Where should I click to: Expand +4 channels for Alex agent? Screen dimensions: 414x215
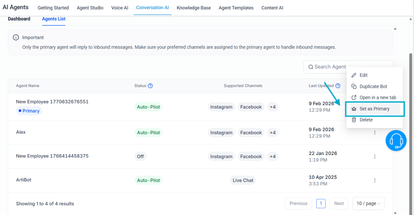(273, 133)
